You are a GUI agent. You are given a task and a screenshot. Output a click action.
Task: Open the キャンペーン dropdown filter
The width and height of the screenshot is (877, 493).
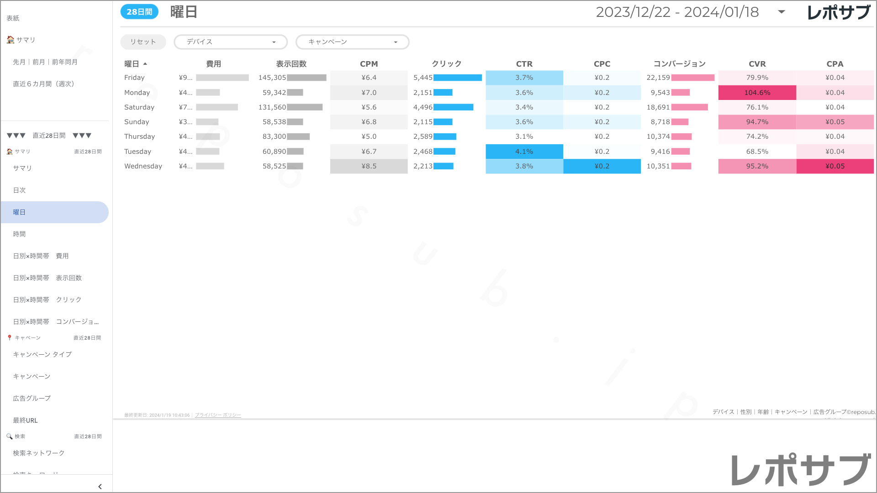pos(352,42)
